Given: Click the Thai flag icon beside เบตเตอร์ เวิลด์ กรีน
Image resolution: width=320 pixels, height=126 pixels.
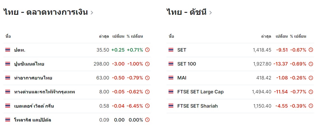Looking at the screenshot, I should (8, 106).
